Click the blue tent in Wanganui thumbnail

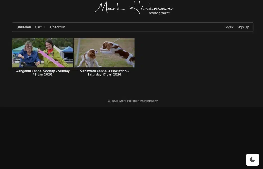(x=67, y=50)
